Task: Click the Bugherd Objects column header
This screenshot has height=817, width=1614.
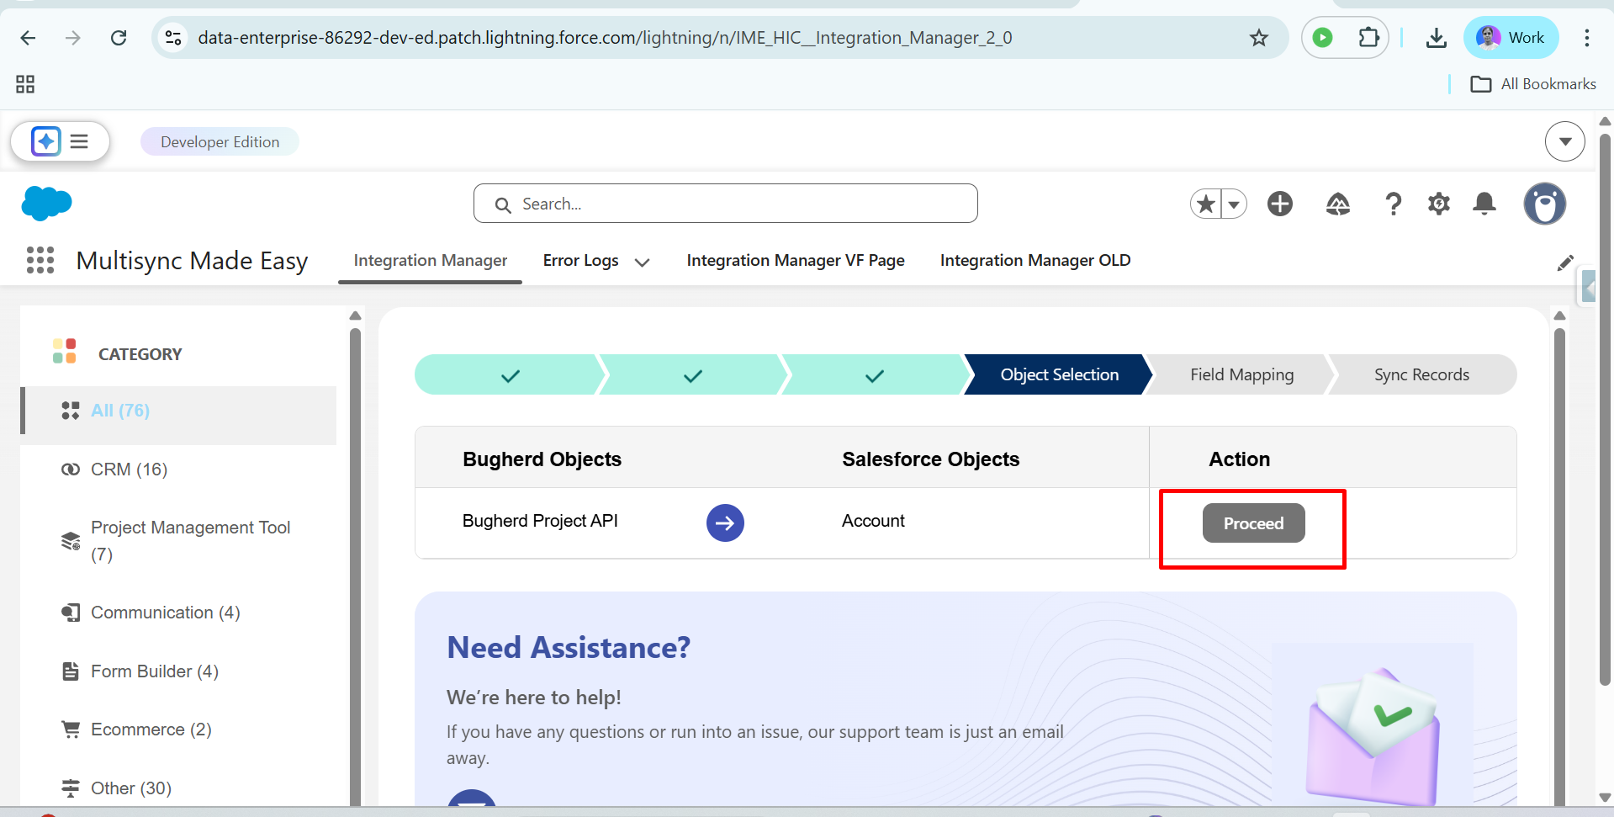Action: coord(542,459)
